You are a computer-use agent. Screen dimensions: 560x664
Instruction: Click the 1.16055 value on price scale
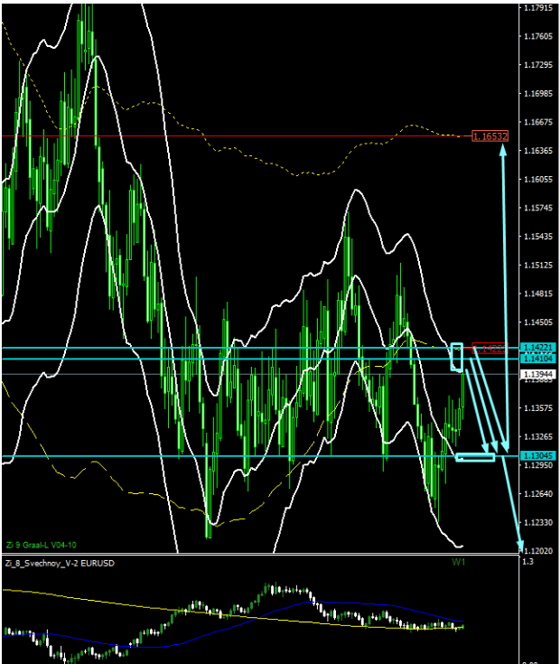[x=538, y=179]
